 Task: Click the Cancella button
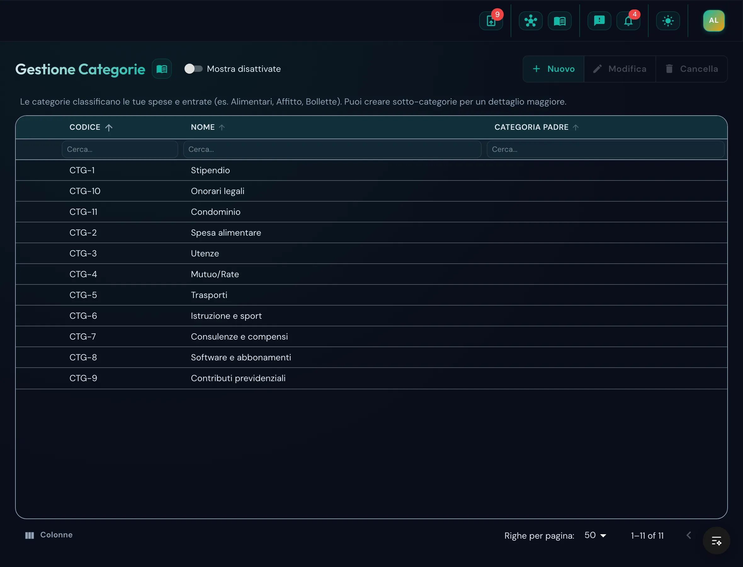[691, 69]
